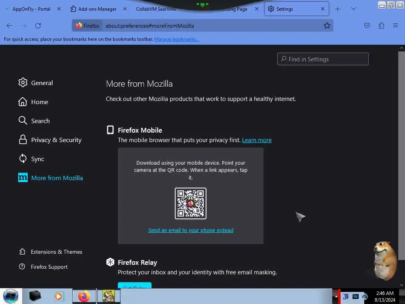Click the settings page vertical scrollbar
This screenshot has width=405, height=304.
401,155
